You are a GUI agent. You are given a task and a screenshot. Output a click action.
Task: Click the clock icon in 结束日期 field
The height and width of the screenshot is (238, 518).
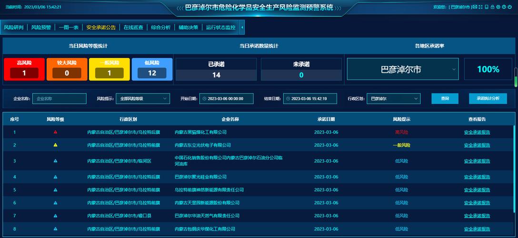point(288,99)
